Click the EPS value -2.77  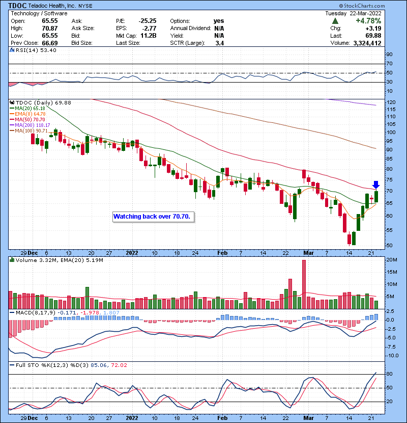pyautogui.click(x=150, y=28)
